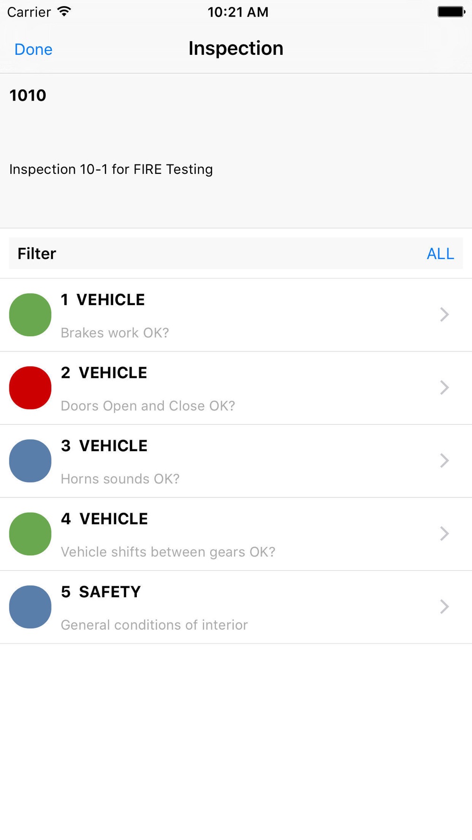Open chevron for Doors Open and Close
The height and width of the screenshot is (840, 472).
[444, 388]
